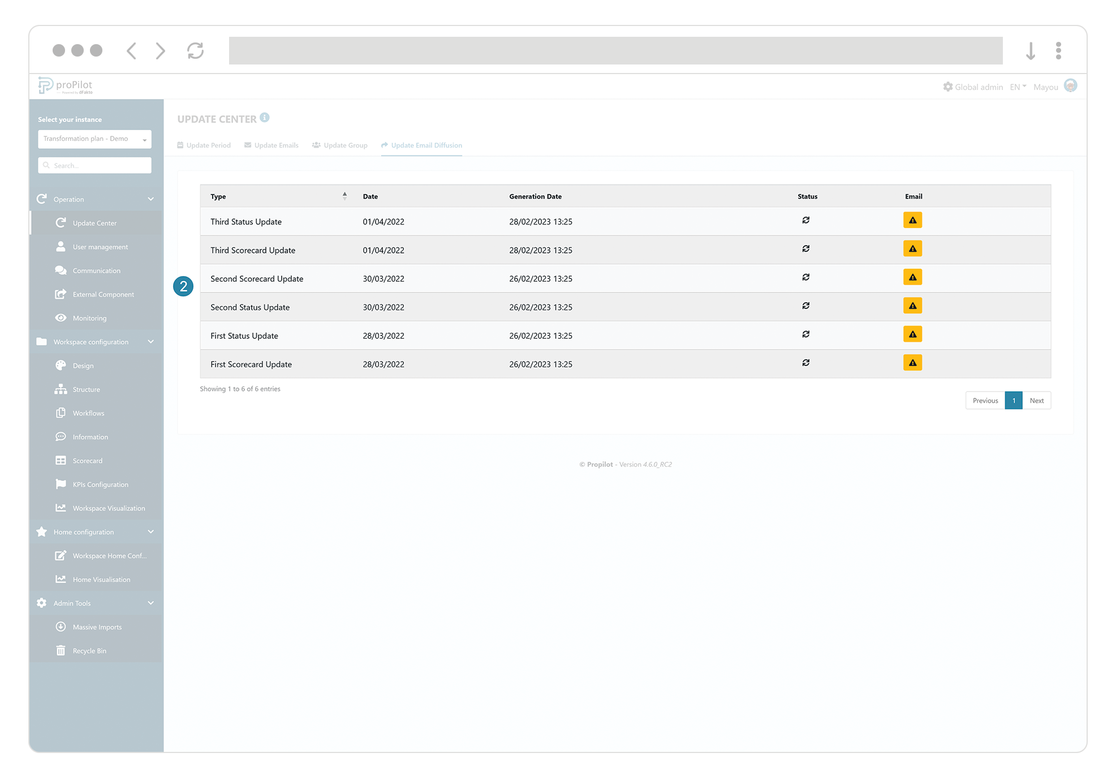Click the Update Center info icon
Viewport: 1116px width, 783px height.
(x=265, y=118)
